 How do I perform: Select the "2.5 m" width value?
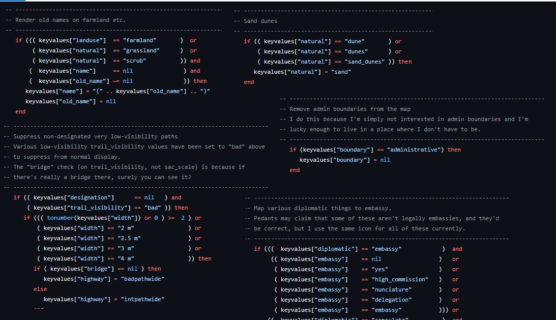[129, 239]
